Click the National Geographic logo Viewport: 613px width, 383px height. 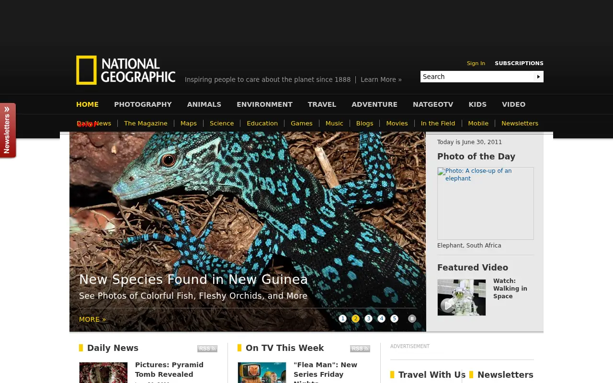point(125,70)
